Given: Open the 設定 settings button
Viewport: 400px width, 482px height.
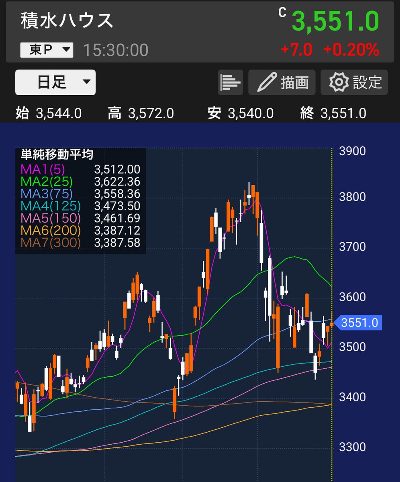Looking at the screenshot, I should [x=354, y=82].
